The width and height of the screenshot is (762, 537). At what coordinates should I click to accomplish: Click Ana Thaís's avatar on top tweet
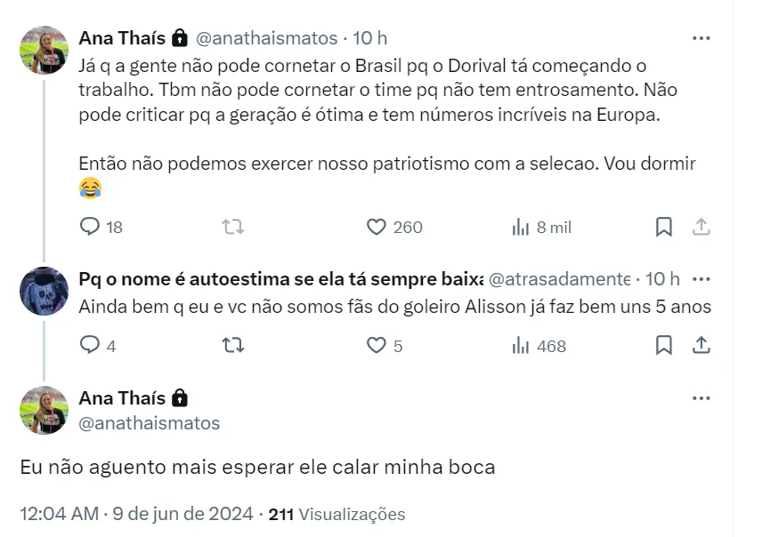click(x=45, y=50)
